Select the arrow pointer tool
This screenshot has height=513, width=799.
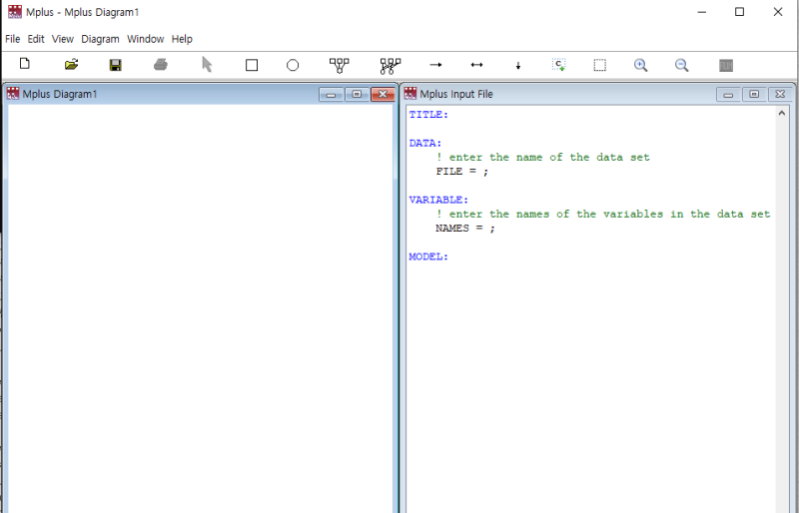[207, 65]
